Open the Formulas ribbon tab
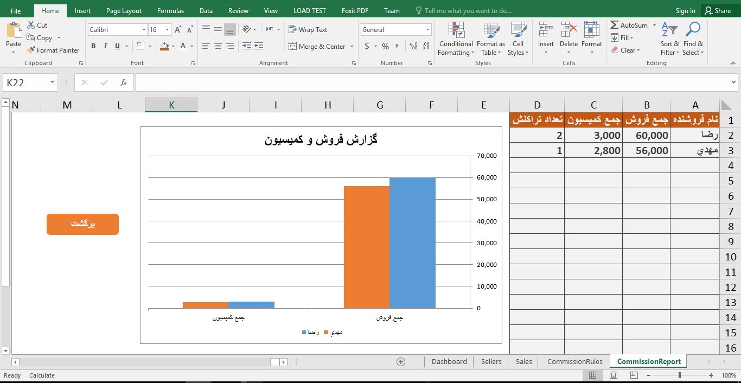The width and height of the screenshot is (741, 383). (170, 11)
